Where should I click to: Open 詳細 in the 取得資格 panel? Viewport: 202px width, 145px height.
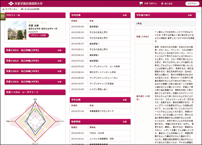[125, 122]
